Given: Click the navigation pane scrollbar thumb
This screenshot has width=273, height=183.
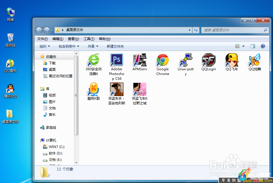Looking at the screenshot, I should [x=76, y=95].
